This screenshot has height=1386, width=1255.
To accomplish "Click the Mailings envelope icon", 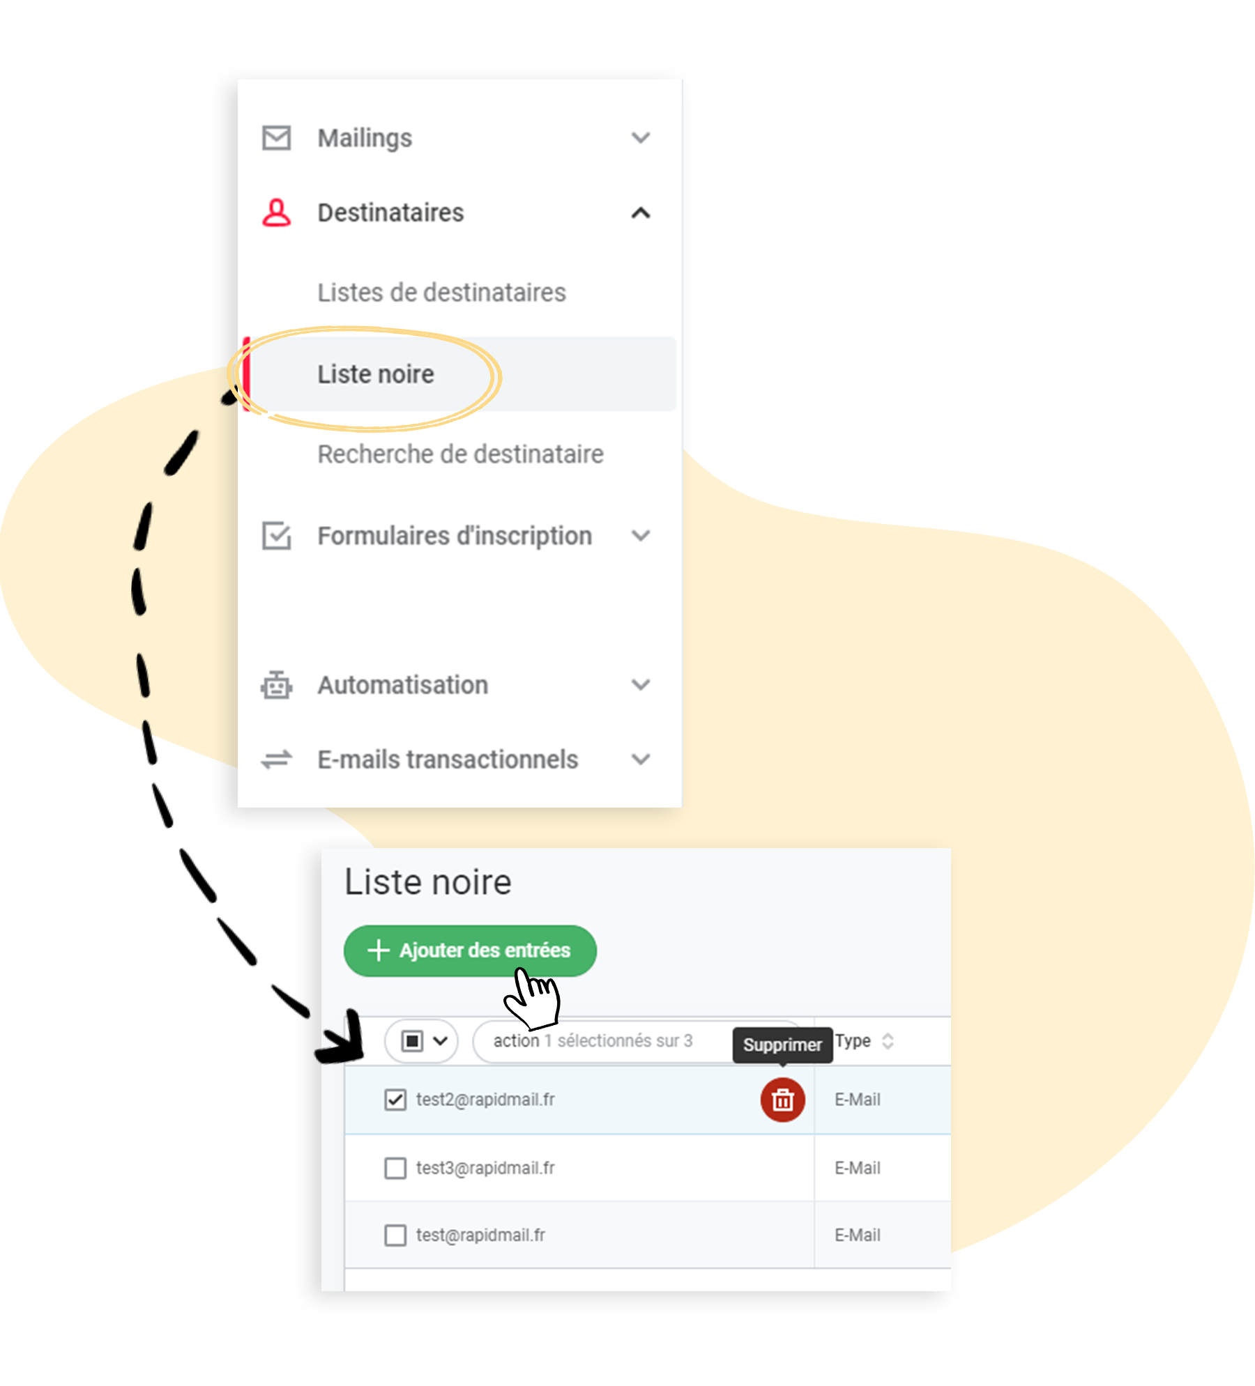I will 276,137.
